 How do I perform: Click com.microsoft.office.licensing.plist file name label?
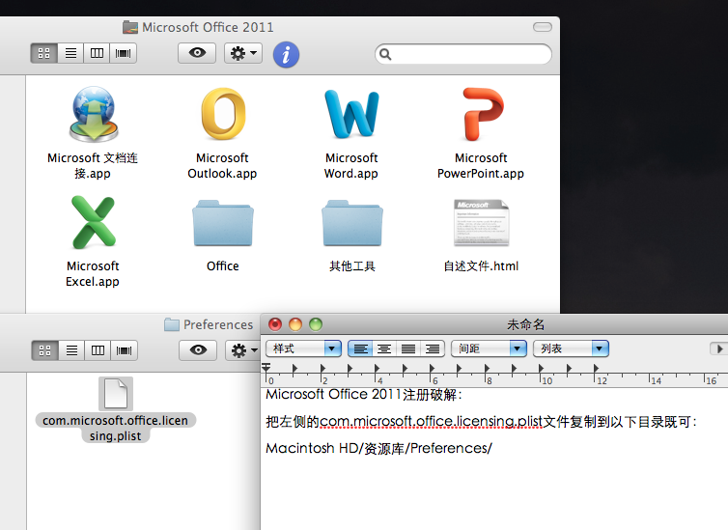click(116, 428)
